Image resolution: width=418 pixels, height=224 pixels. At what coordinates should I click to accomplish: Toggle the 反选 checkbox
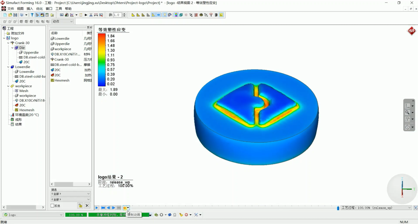[53, 206]
